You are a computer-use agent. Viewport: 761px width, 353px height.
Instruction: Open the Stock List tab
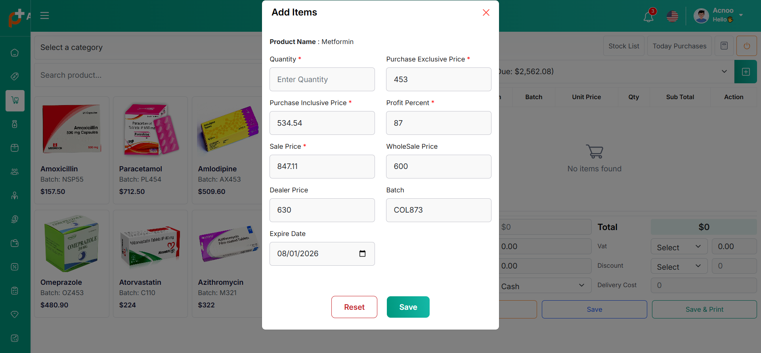[623, 46]
